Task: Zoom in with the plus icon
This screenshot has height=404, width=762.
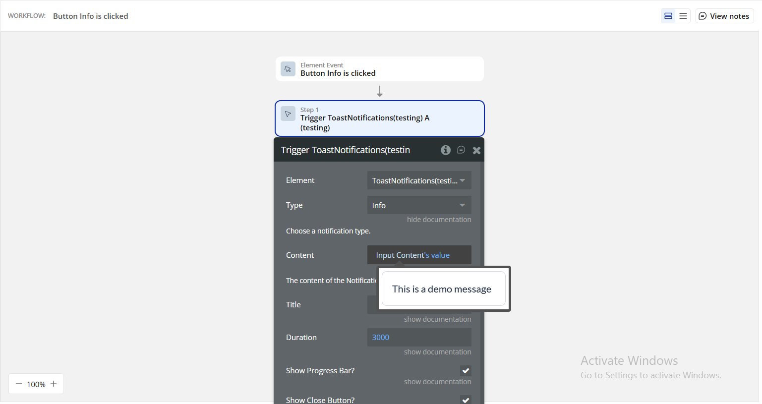Action: pos(54,384)
